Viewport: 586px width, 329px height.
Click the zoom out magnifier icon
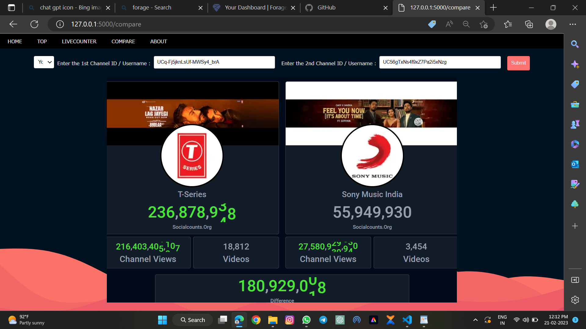466,24
